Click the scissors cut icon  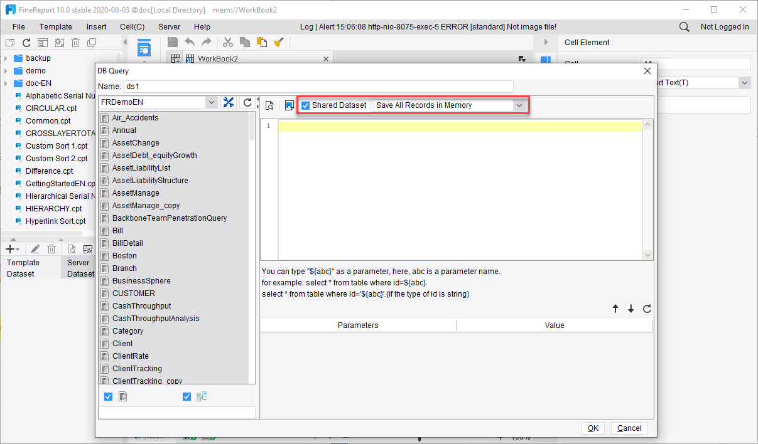228,42
